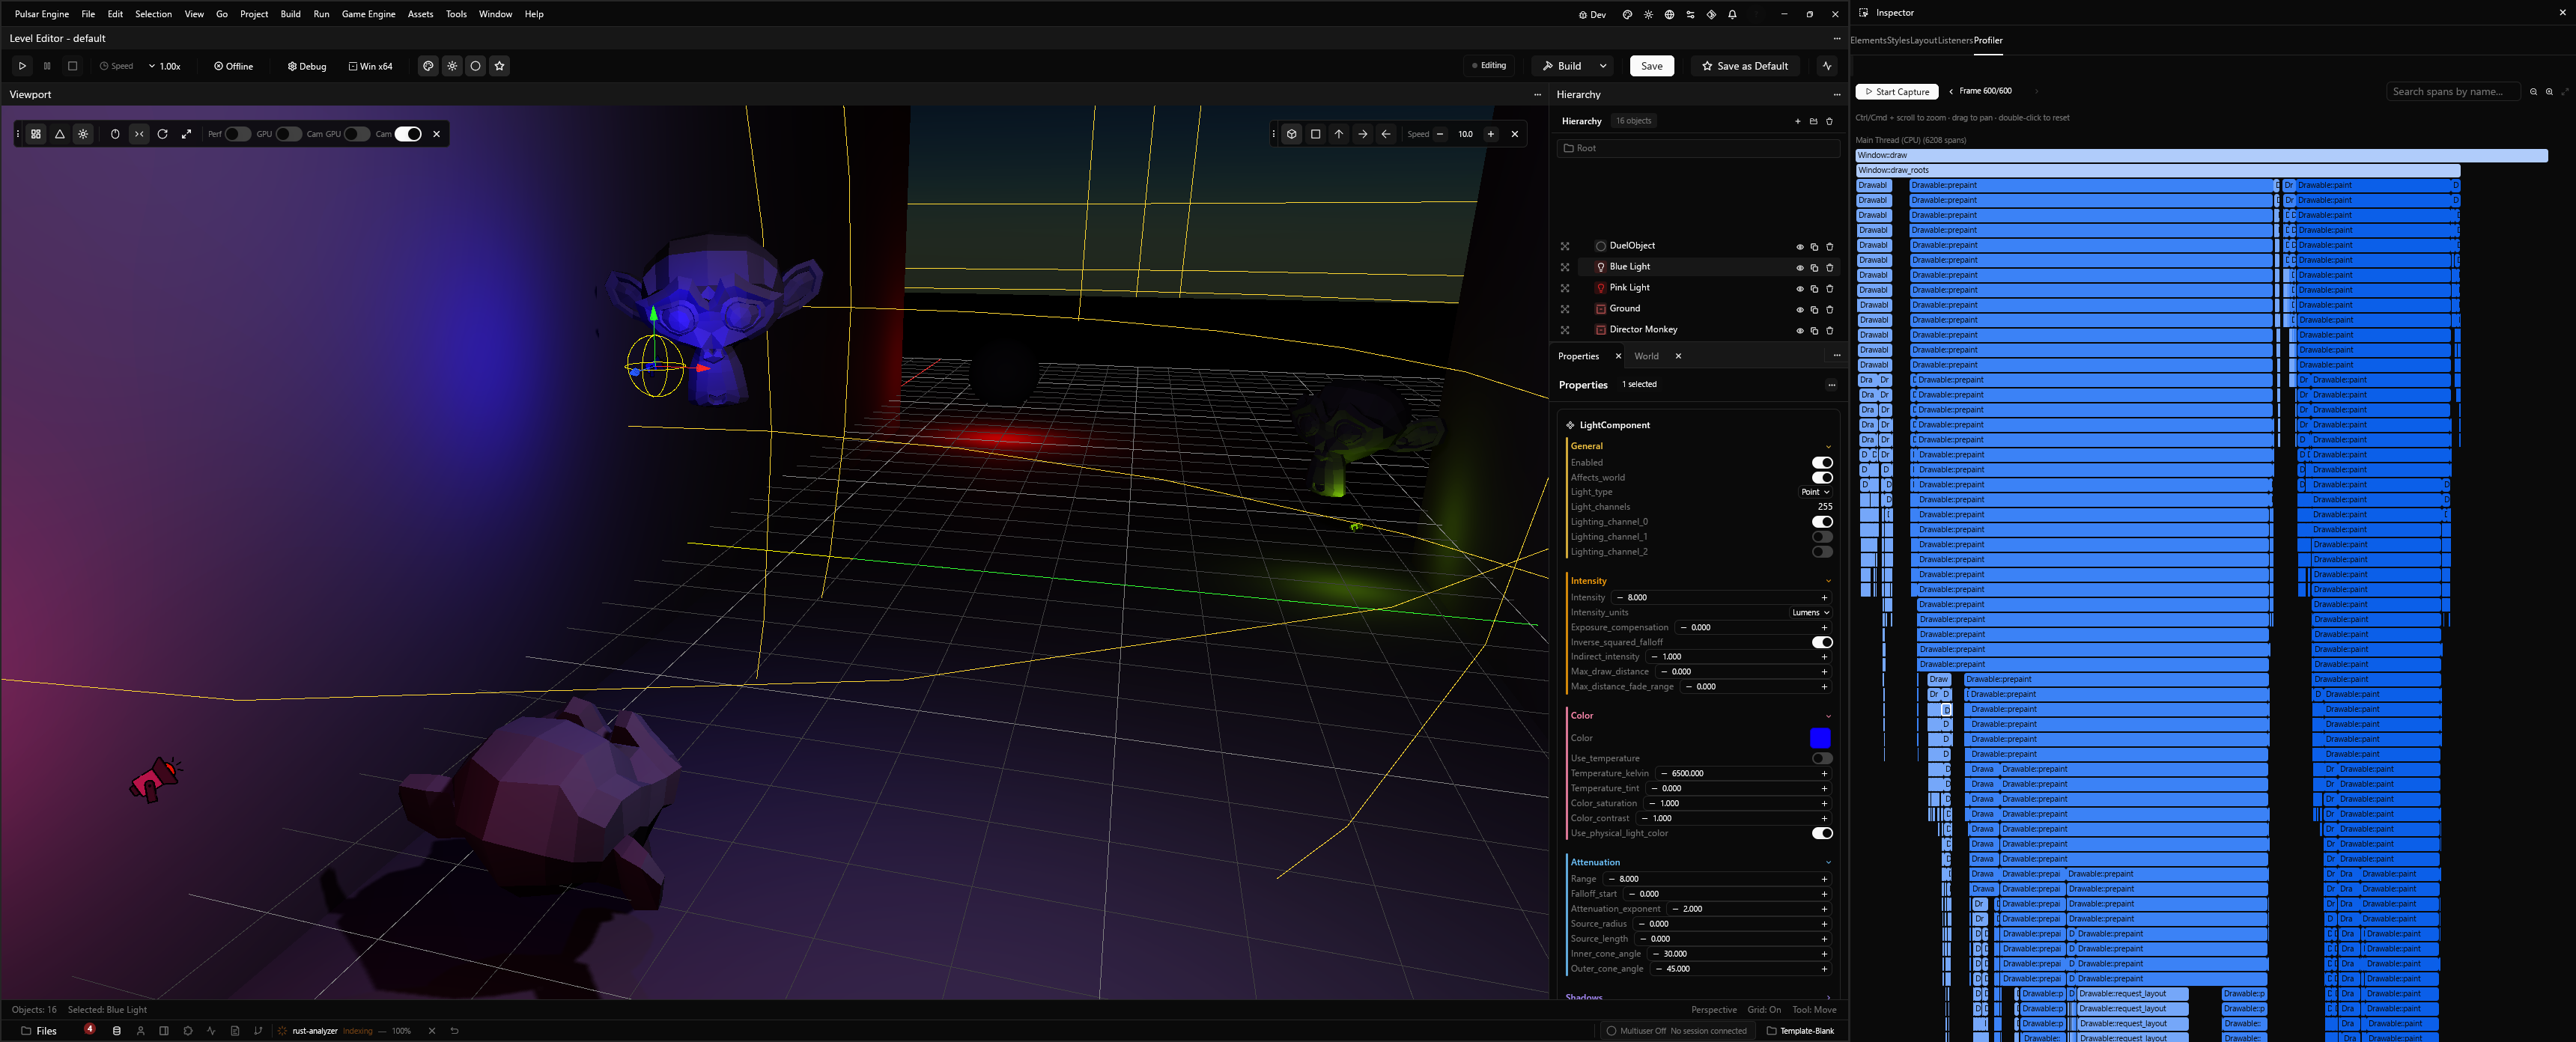
Task: Open the Intensity_units Lumens dropdown
Action: coord(1811,613)
